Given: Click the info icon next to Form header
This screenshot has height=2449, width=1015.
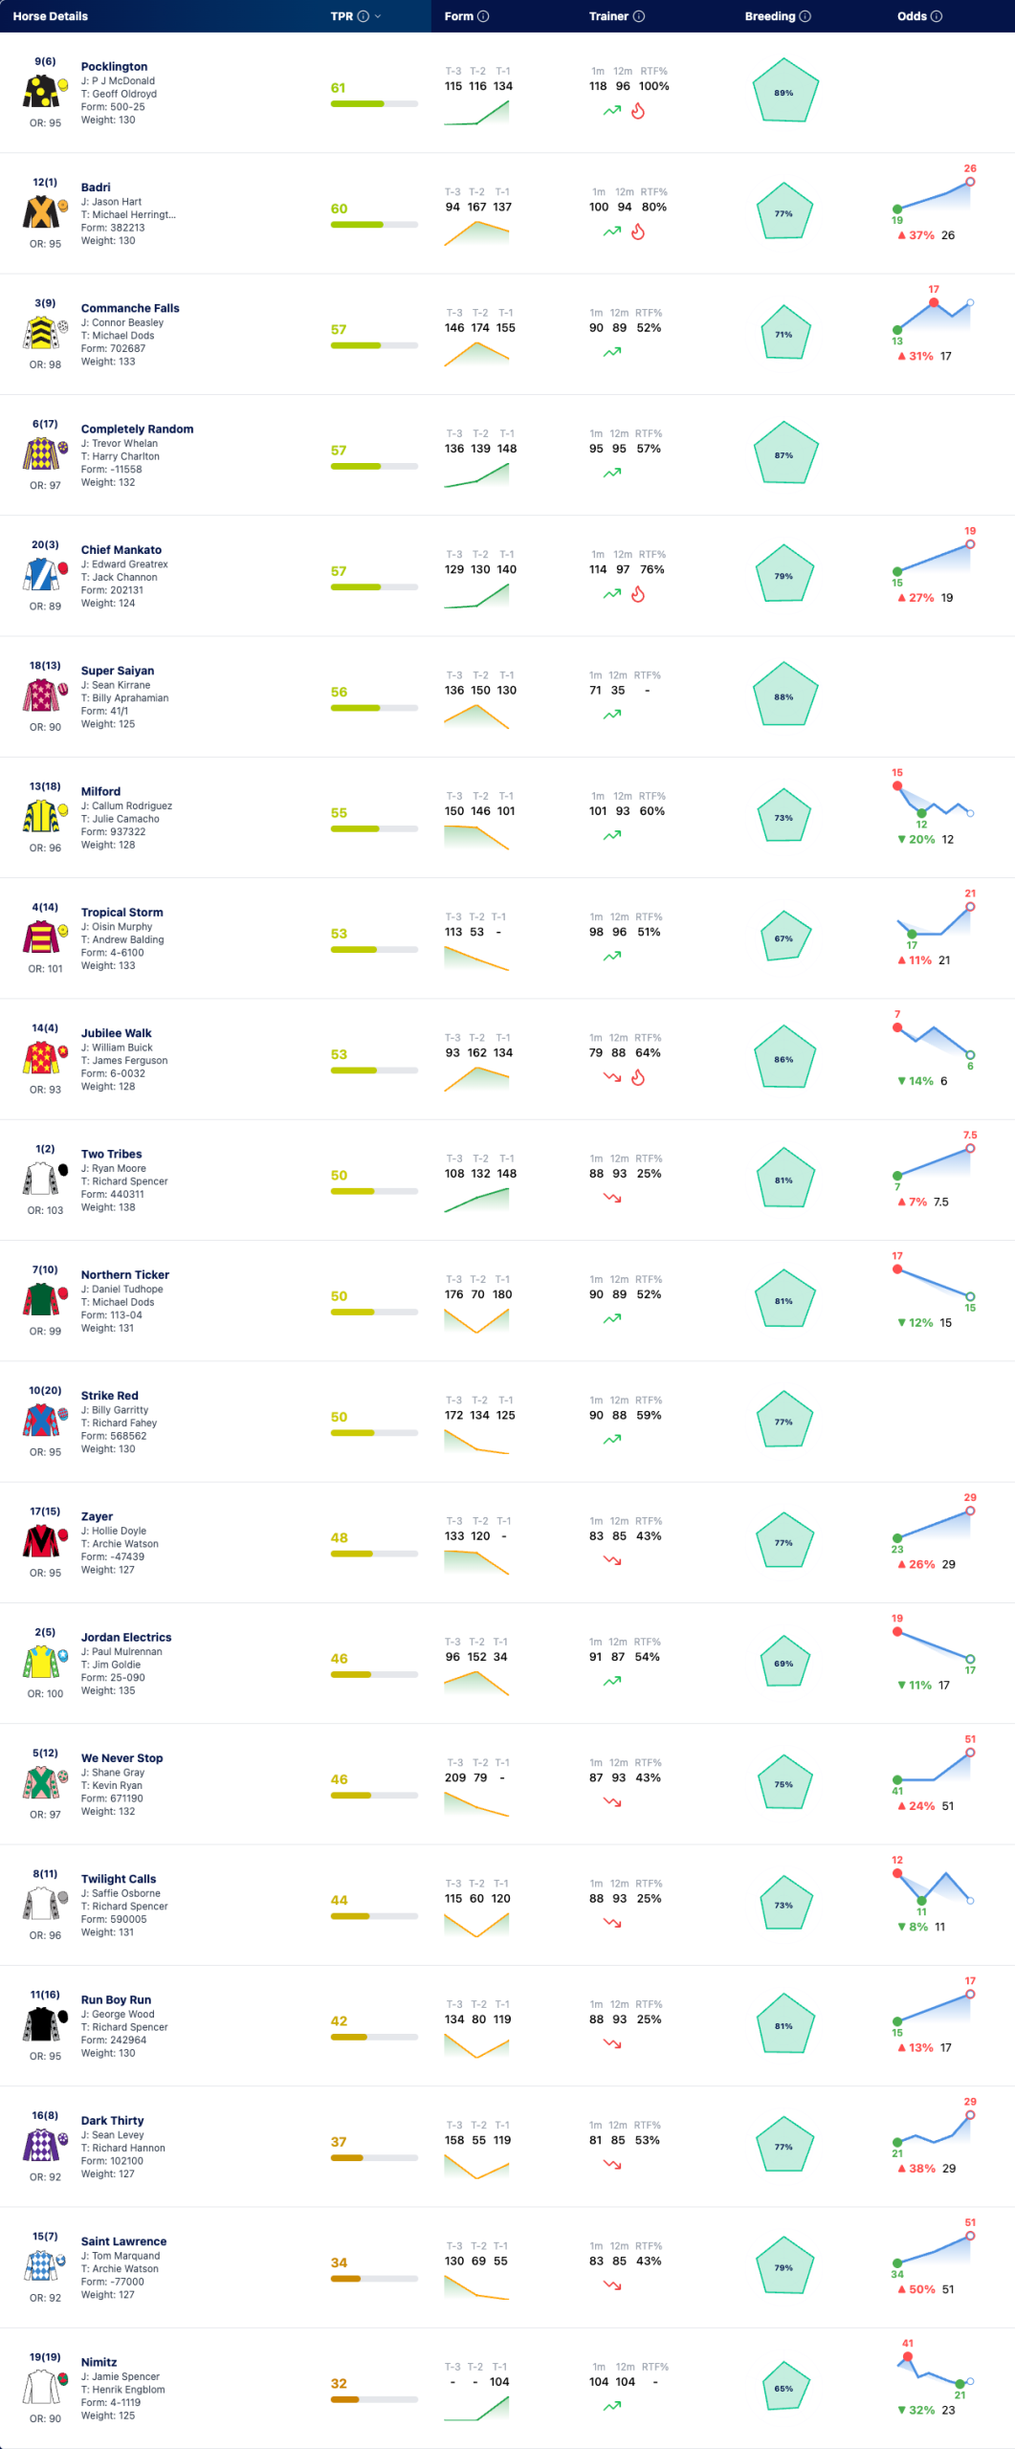Looking at the screenshot, I should [483, 16].
